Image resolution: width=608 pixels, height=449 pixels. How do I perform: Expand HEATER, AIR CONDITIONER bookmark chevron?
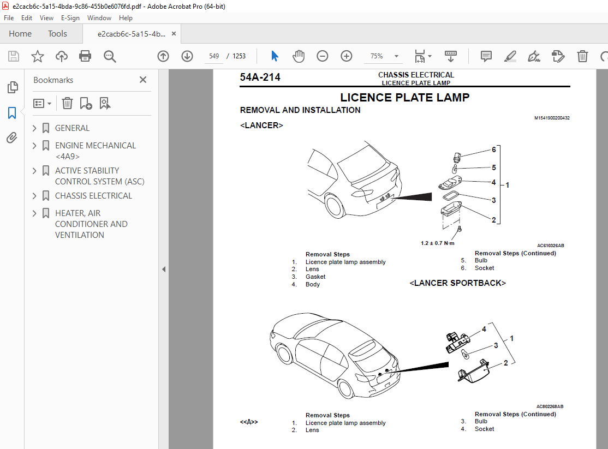pos(34,213)
